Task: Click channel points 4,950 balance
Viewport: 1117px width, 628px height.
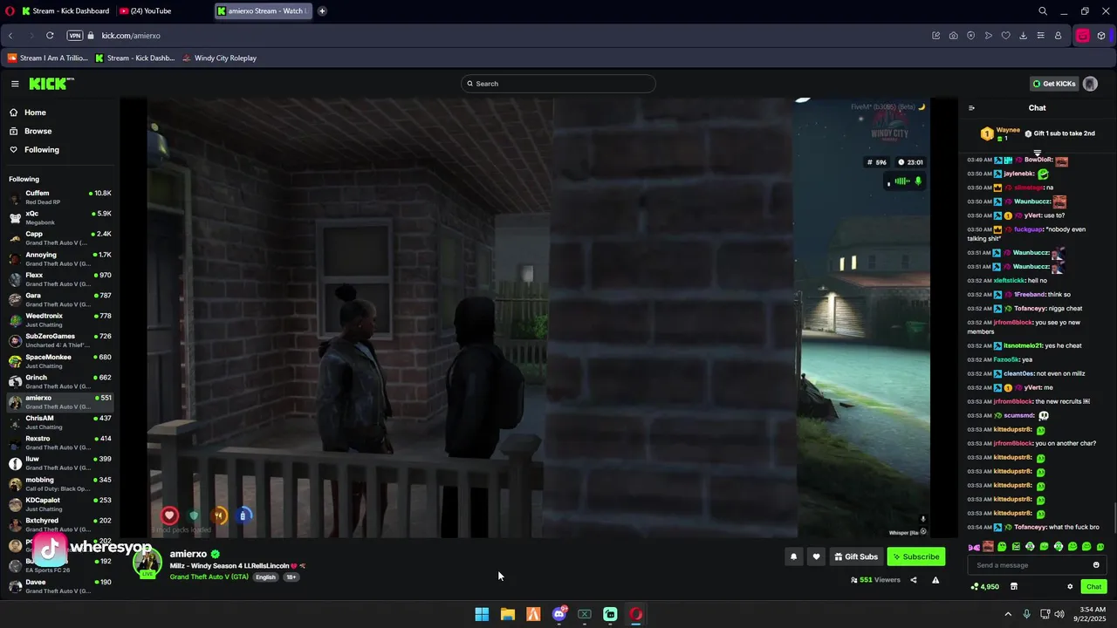Action: pos(984,587)
